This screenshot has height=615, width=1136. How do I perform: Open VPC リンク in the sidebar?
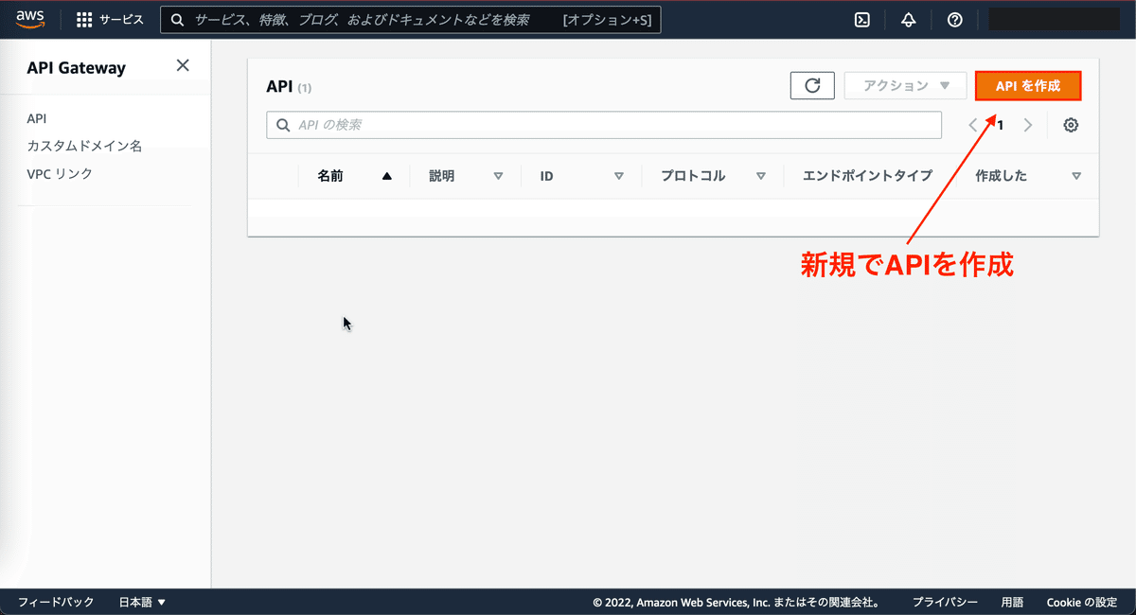coord(60,174)
